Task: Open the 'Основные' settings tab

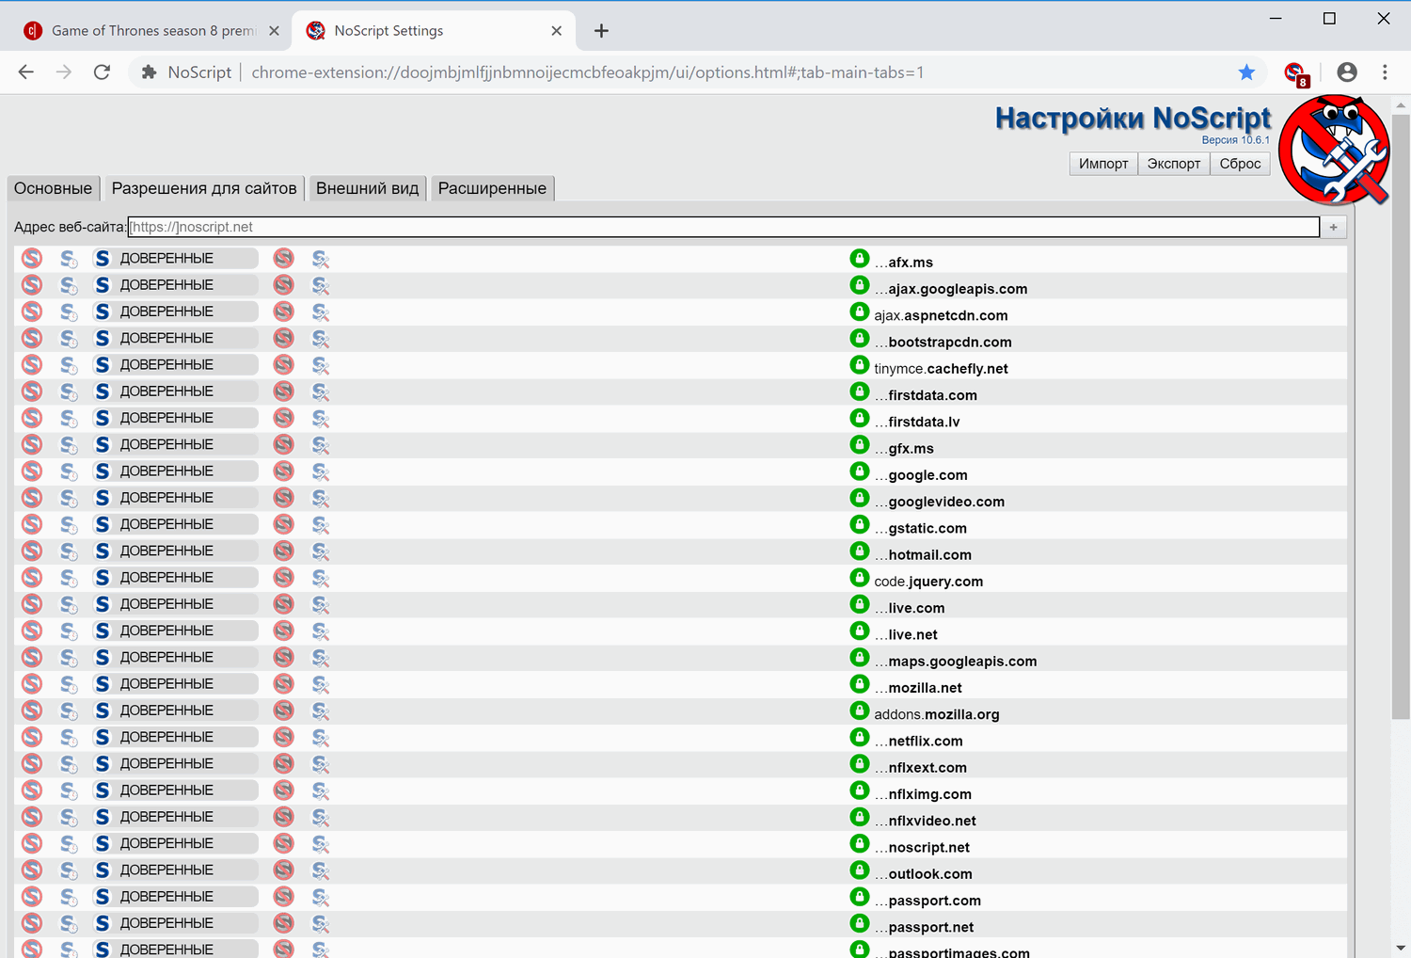Action: click(54, 188)
